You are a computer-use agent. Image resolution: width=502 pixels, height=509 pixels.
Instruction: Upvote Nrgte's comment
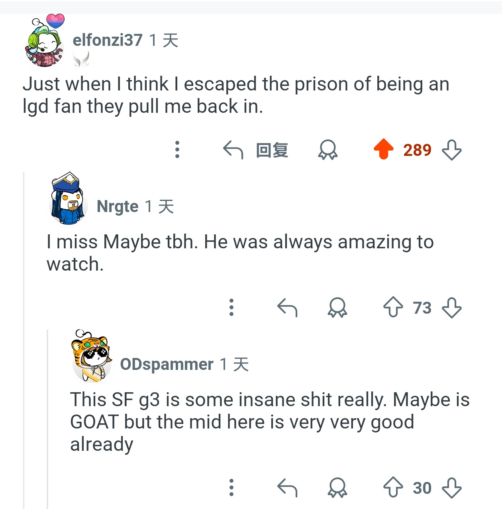pyautogui.click(x=393, y=307)
